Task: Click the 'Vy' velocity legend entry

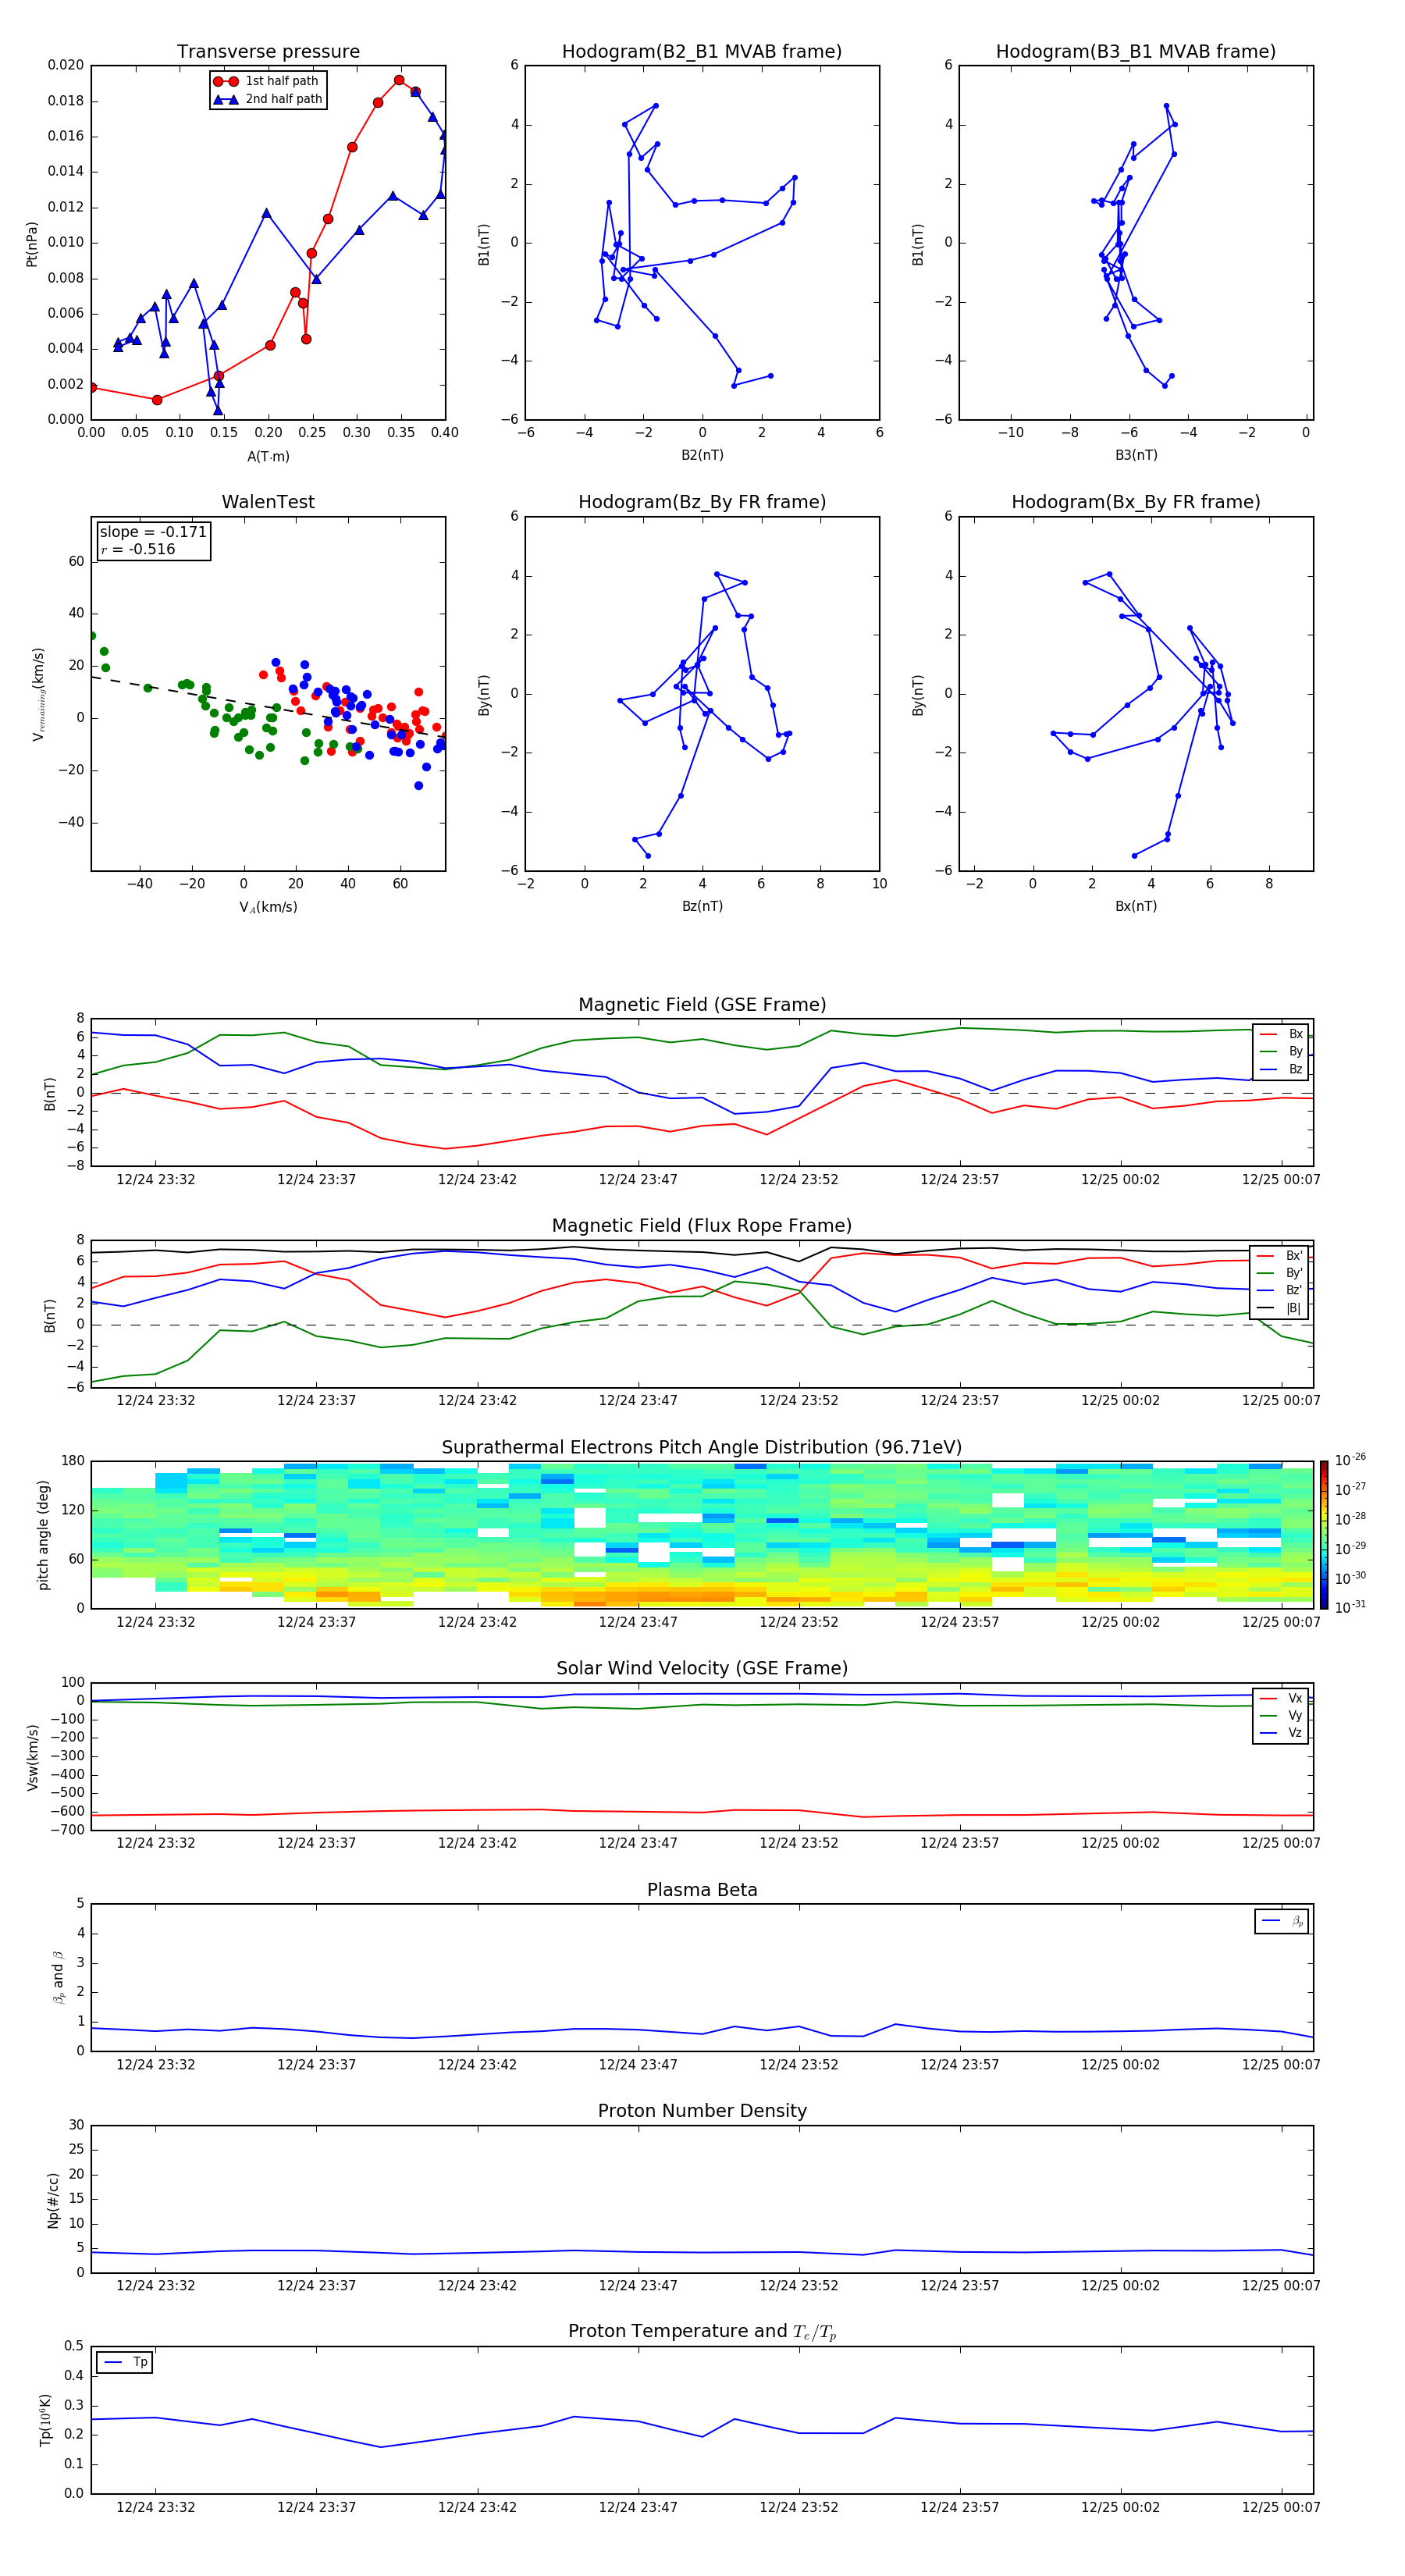Action: [x=1281, y=1715]
